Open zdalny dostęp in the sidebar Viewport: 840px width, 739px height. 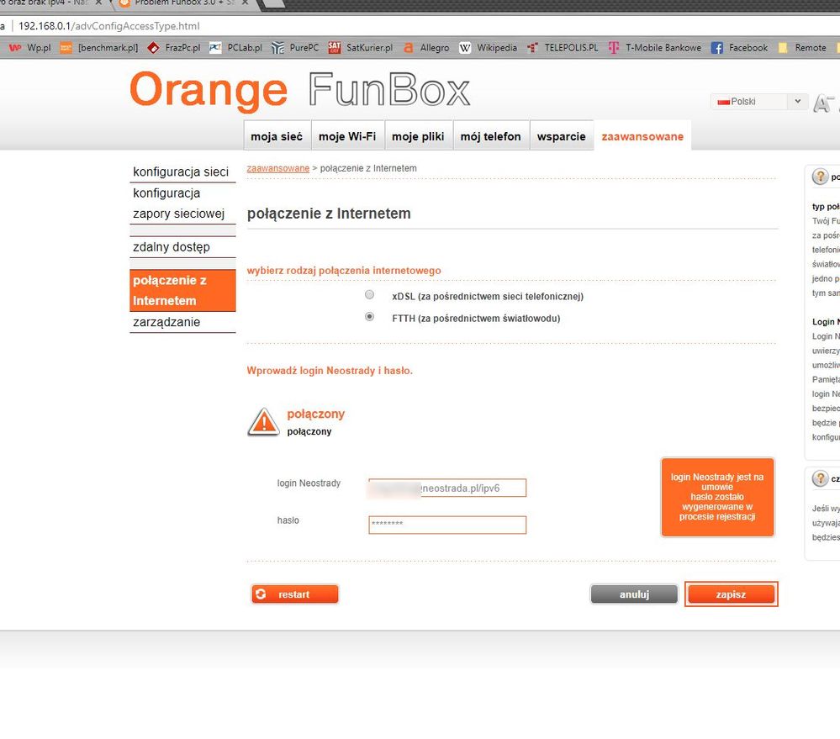(x=172, y=247)
